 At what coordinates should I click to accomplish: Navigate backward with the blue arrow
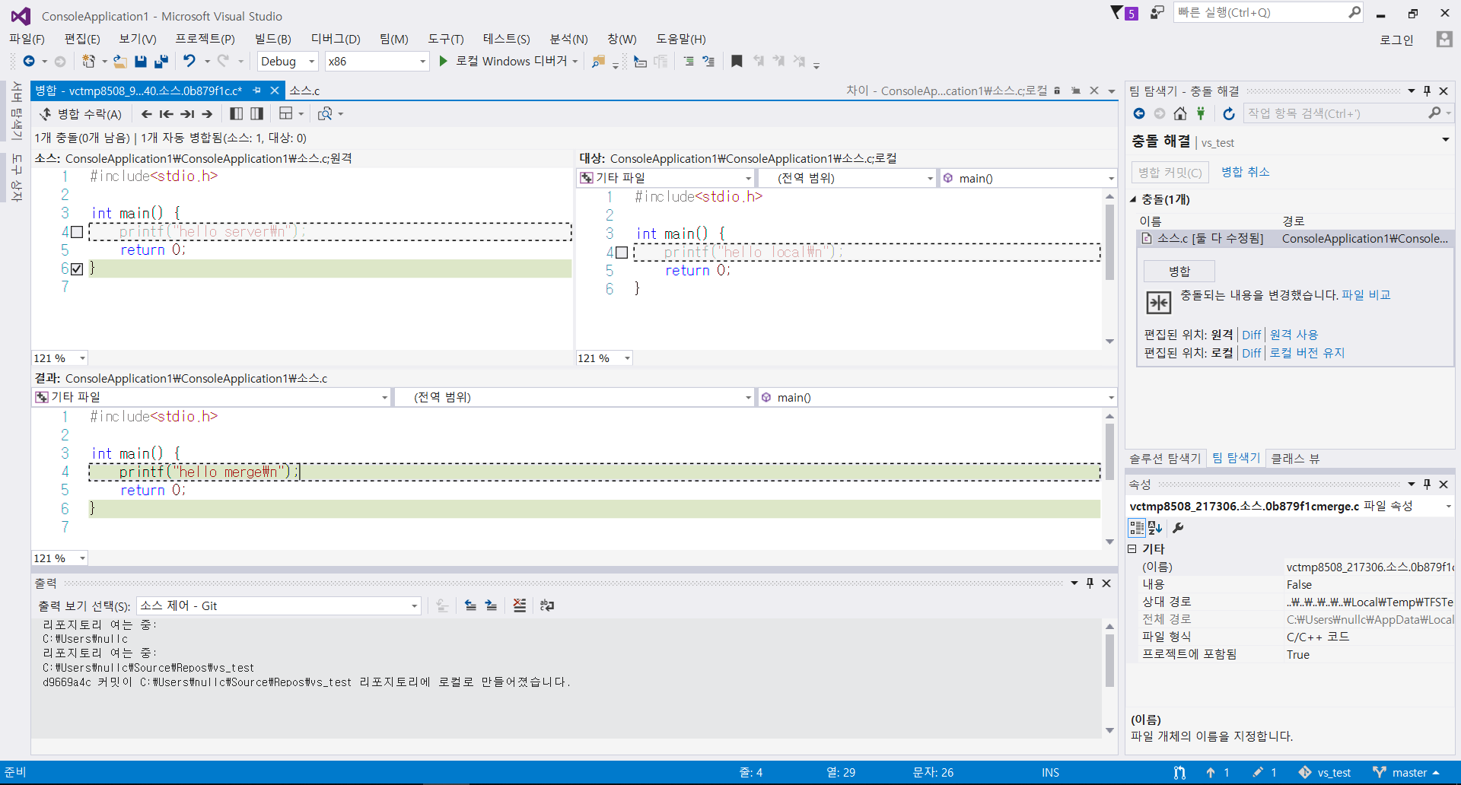pos(29,62)
